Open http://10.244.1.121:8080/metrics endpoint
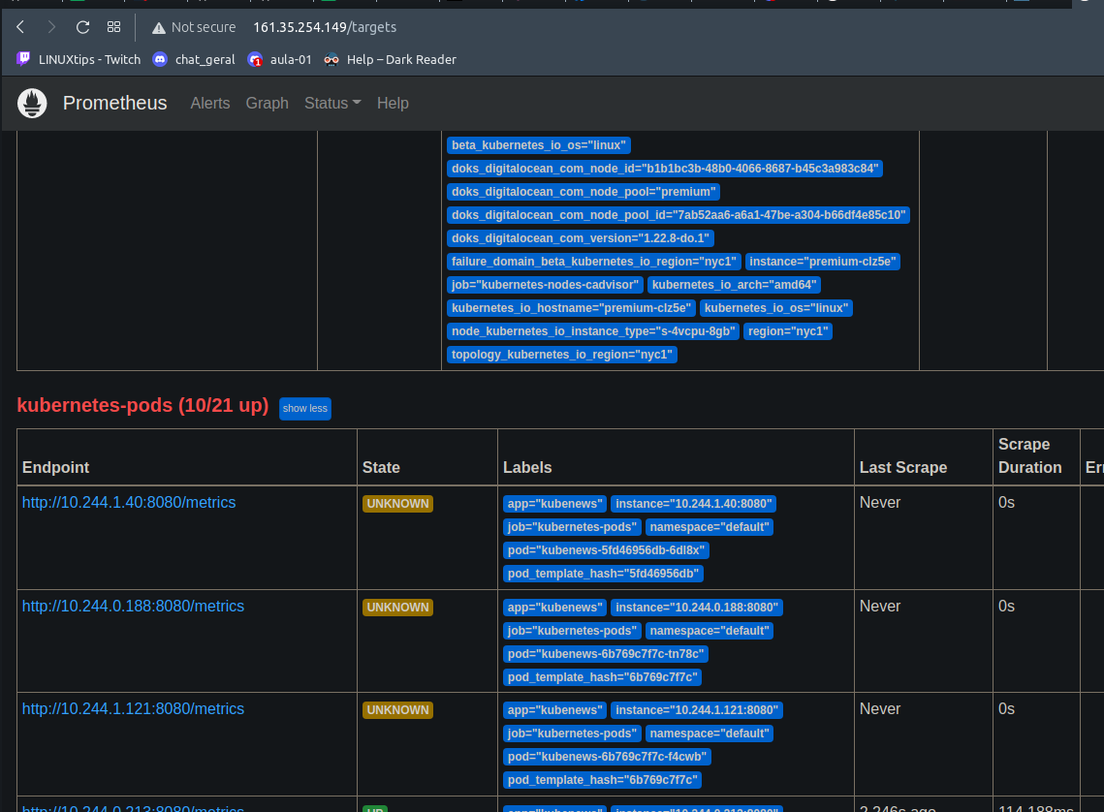The width and height of the screenshot is (1104, 812). click(133, 708)
